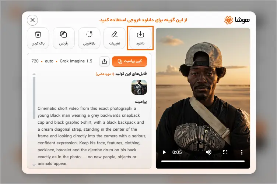This screenshot has width=277, height=184.
Task: Click the رفرنس (reference) button
Action: pos(64,38)
